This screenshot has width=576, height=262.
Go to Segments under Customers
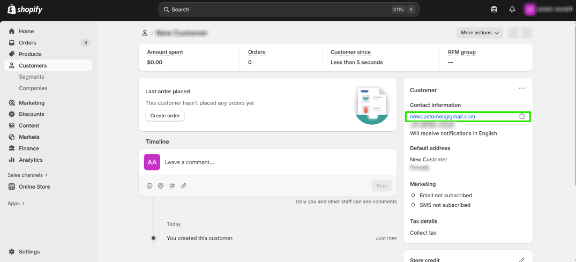click(x=31, y=77)
